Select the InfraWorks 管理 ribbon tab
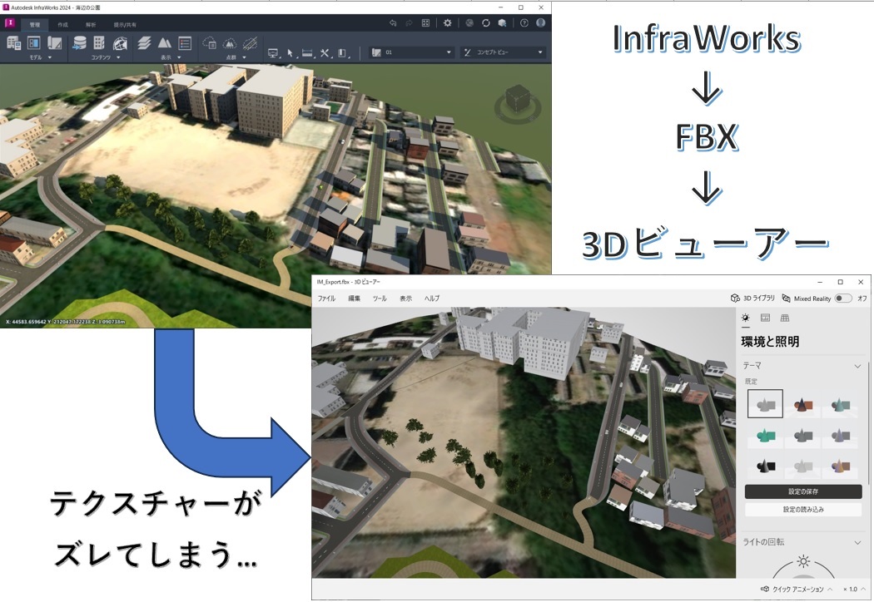The height and width of the screenshot is (602, 874). (x=35, y=24)
